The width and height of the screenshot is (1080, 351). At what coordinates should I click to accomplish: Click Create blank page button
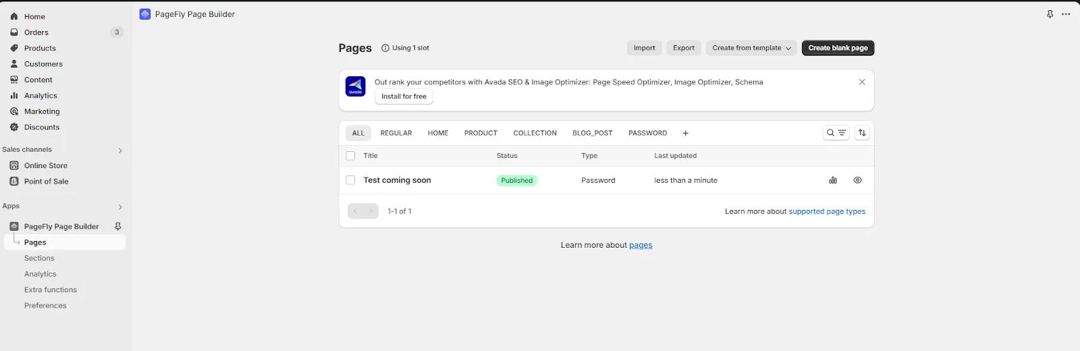tap(838, 48)
